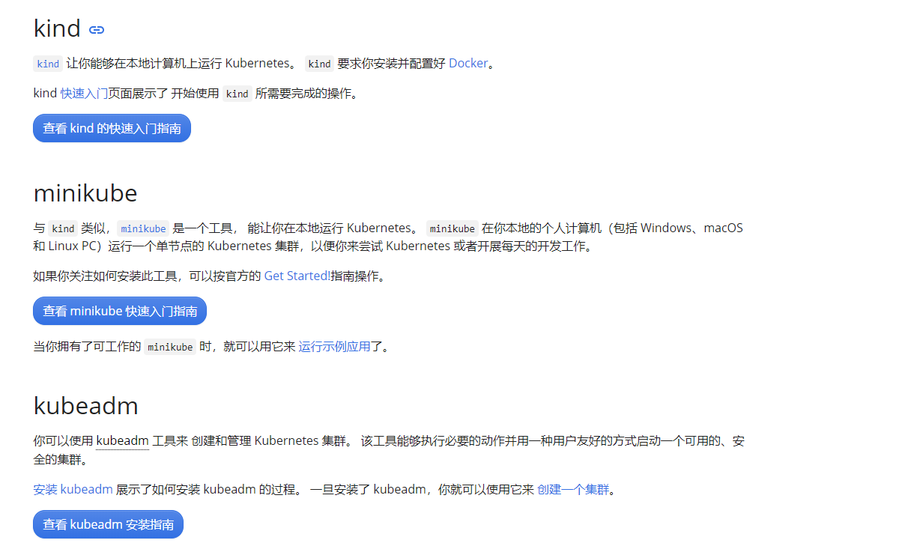Click the highlighted minikube code word after 类似
Screen dimensions: 911x543
143,228
